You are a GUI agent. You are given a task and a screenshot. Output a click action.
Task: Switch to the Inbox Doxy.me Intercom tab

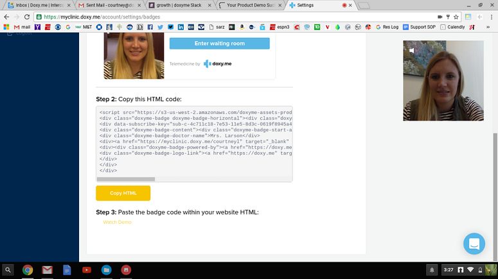(39, 5)
